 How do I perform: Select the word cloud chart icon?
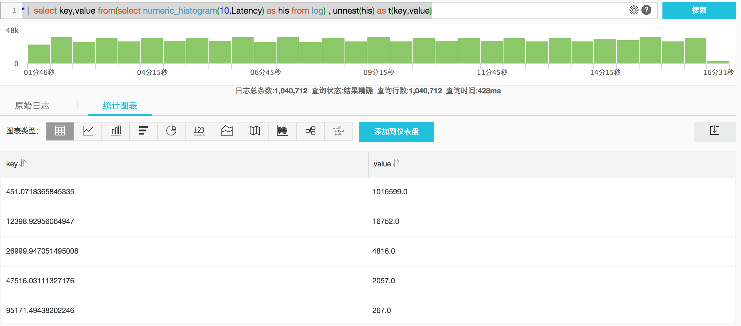point(338,131)
